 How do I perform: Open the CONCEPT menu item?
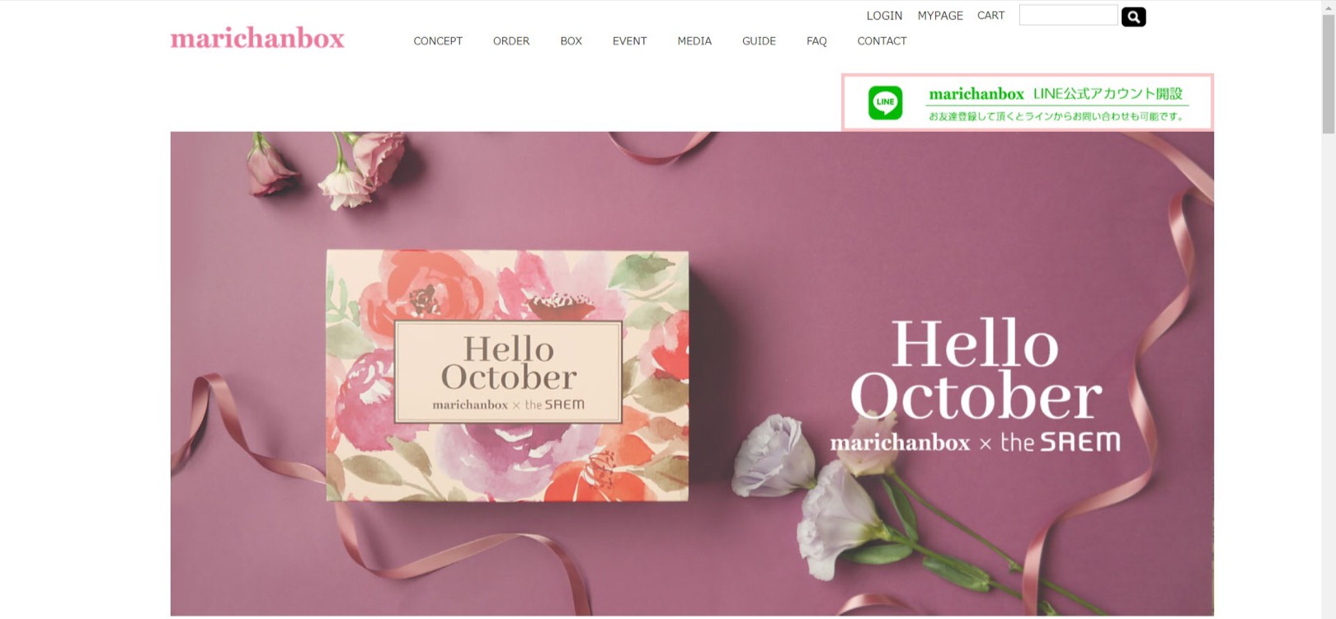[438, 41]
